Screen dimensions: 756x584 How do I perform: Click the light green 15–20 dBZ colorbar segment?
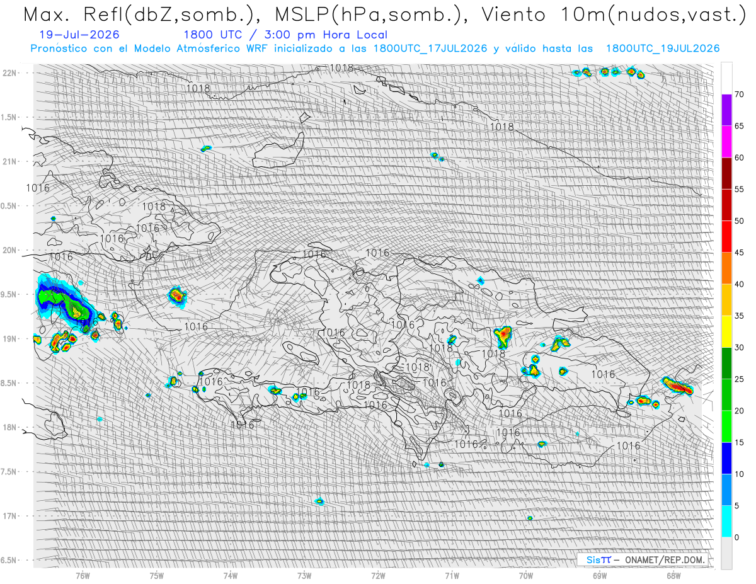click(726, 427)
